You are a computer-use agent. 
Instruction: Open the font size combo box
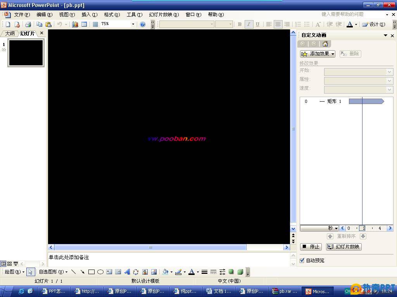click(x=224, y=24)
